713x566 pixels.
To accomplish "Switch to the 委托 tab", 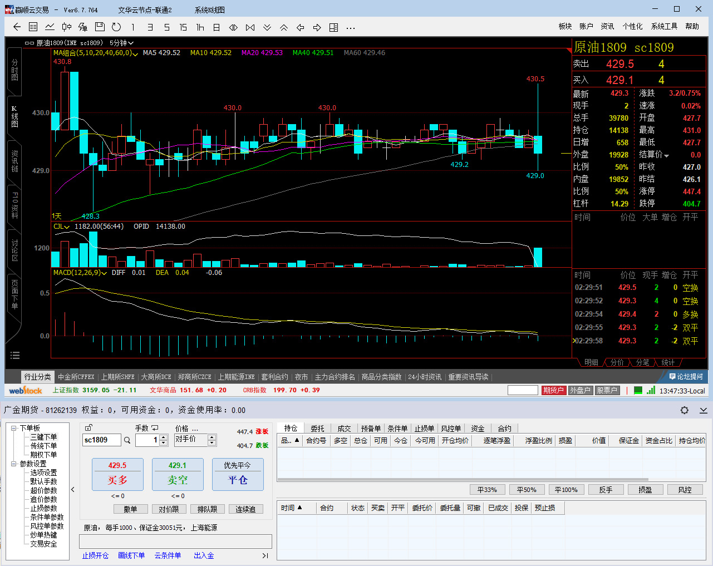I will tap(317, 429).
